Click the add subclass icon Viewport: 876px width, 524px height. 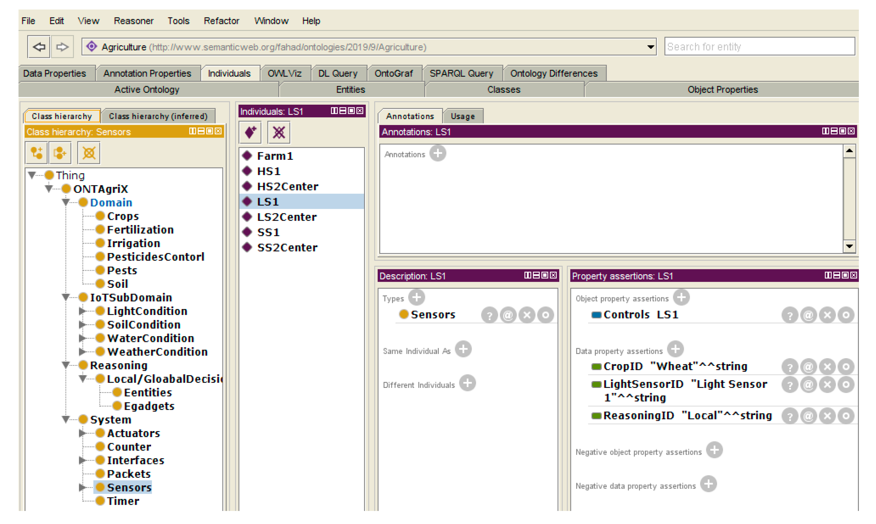coord(36,153)
